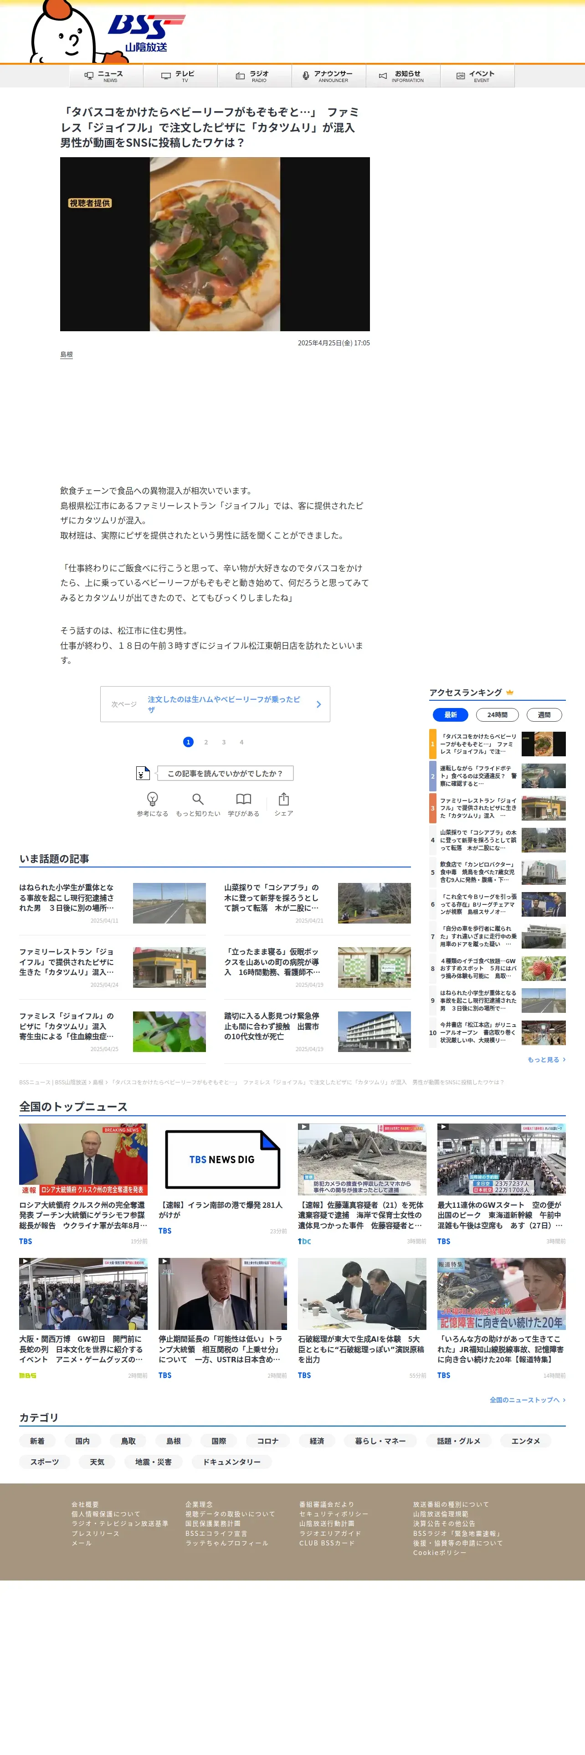Click the pizza photo in the article
Image resolution: width=585 pixels, height=1755 pixels.
tap(215, 244)
